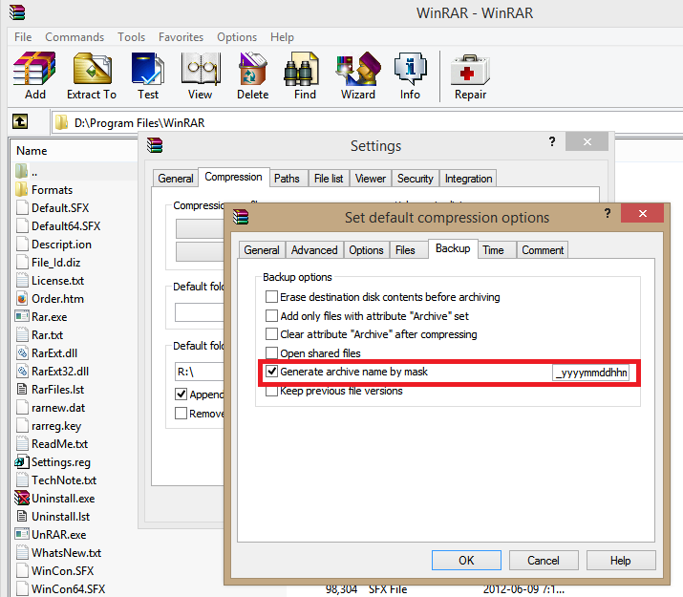The image size is (683, 597).
Task: Open the Paths tab in Settings
Action: click(x=287, y=179)
